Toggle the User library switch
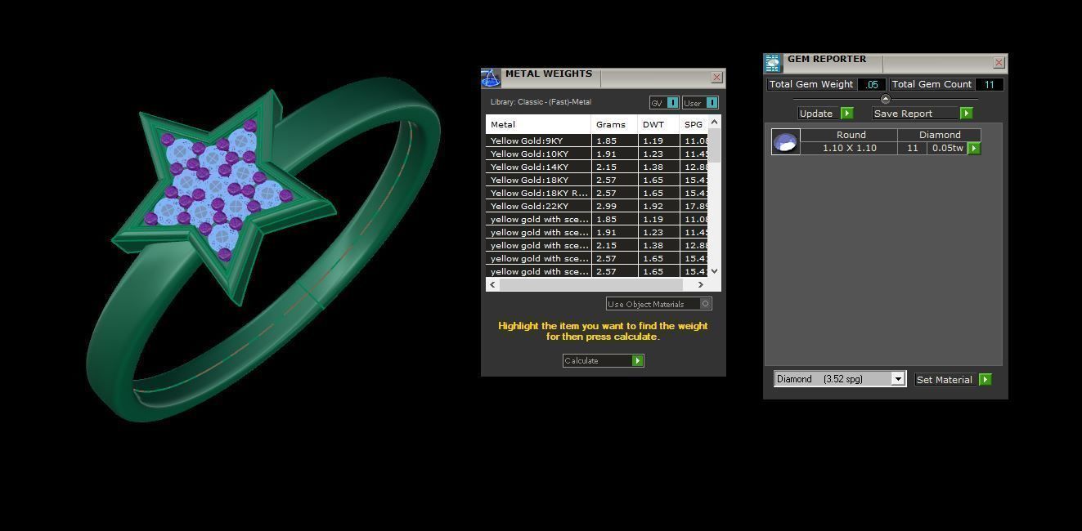The image size is (1082, 531). click(x=712, y=103)
